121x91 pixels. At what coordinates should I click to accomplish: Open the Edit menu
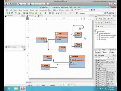click(x=11, y=10)
